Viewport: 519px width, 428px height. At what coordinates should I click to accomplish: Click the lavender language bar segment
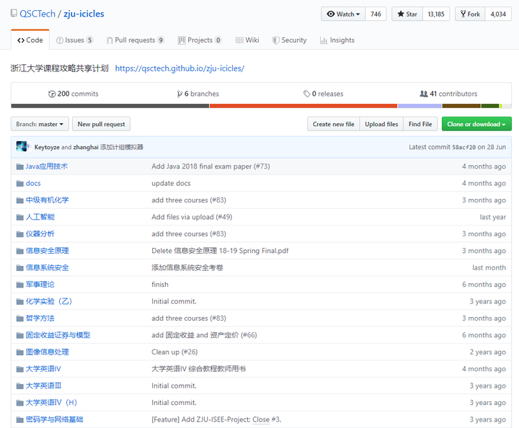tap(420, 106)
